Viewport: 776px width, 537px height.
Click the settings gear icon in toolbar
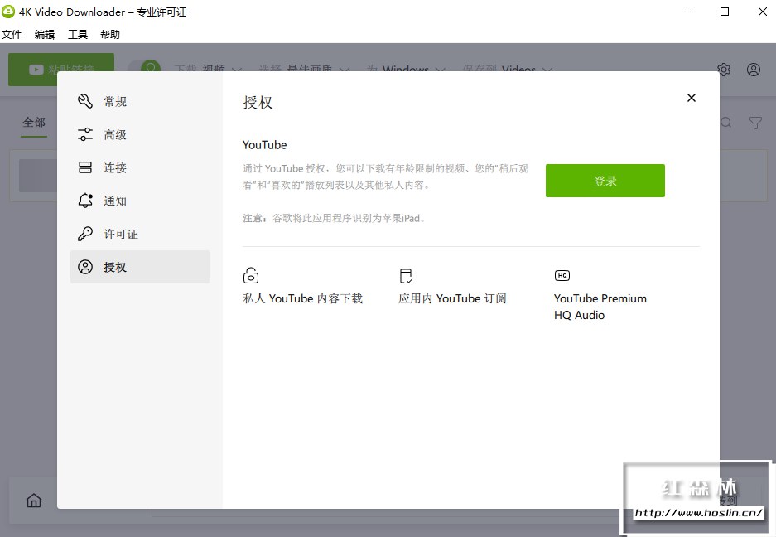point(724,70)
